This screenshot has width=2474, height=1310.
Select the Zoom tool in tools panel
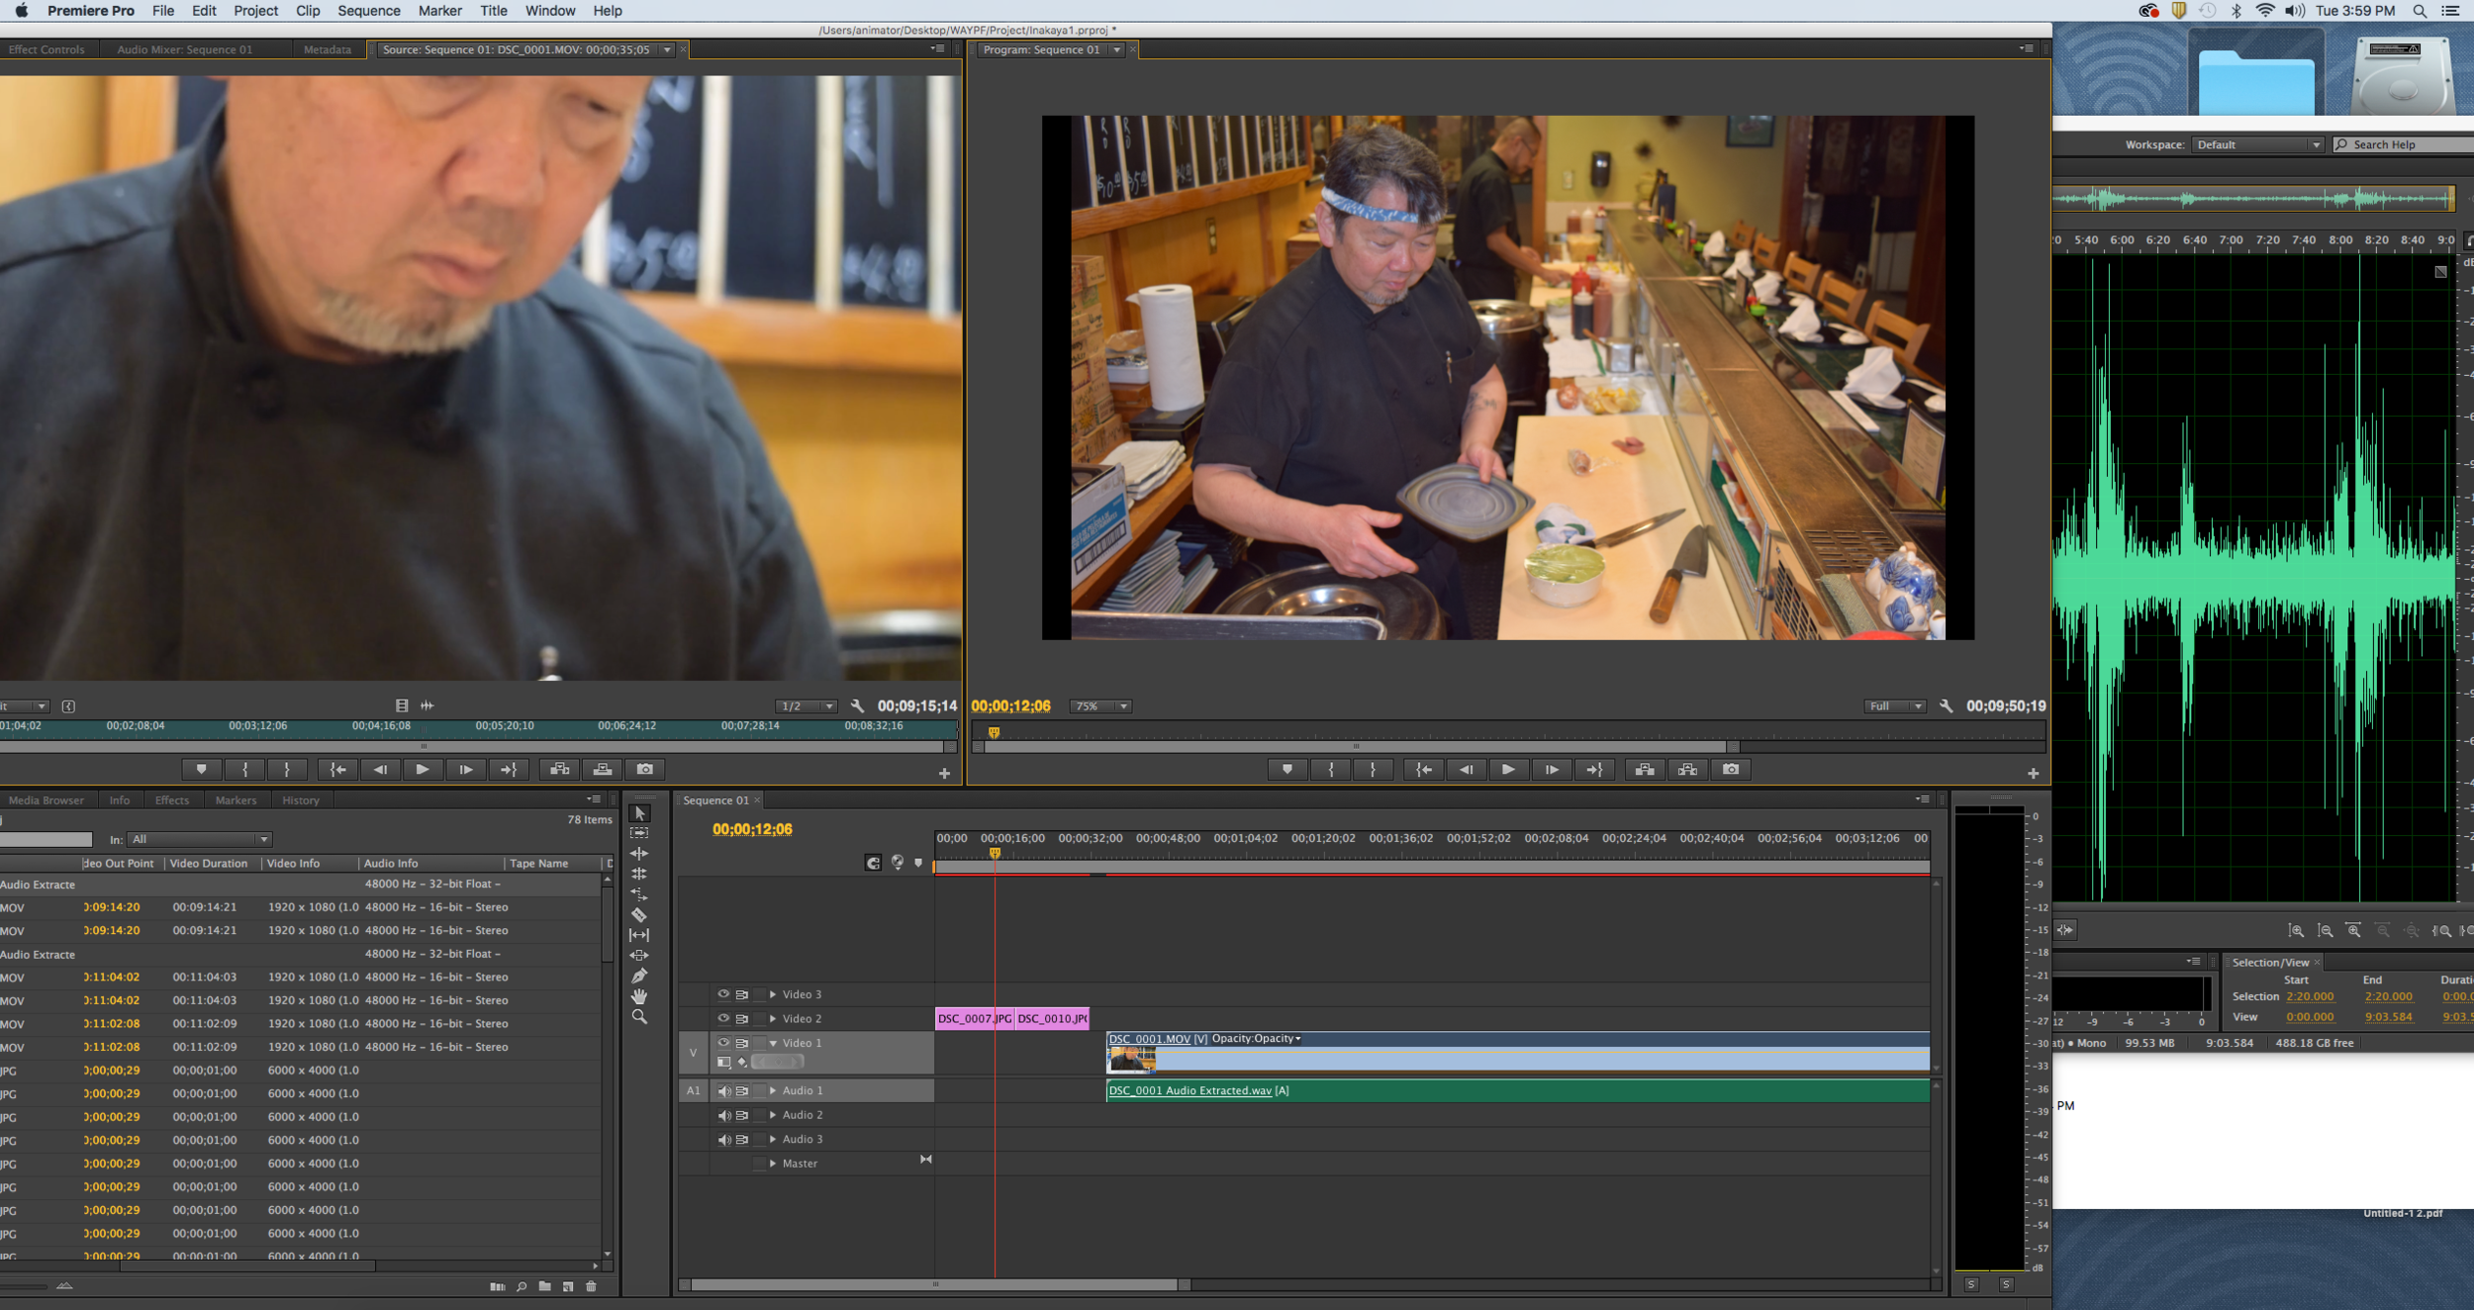[x=639, y=1017]
